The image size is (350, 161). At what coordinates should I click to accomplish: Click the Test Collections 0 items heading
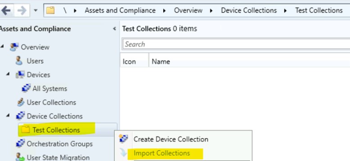[x=160, y=29]
